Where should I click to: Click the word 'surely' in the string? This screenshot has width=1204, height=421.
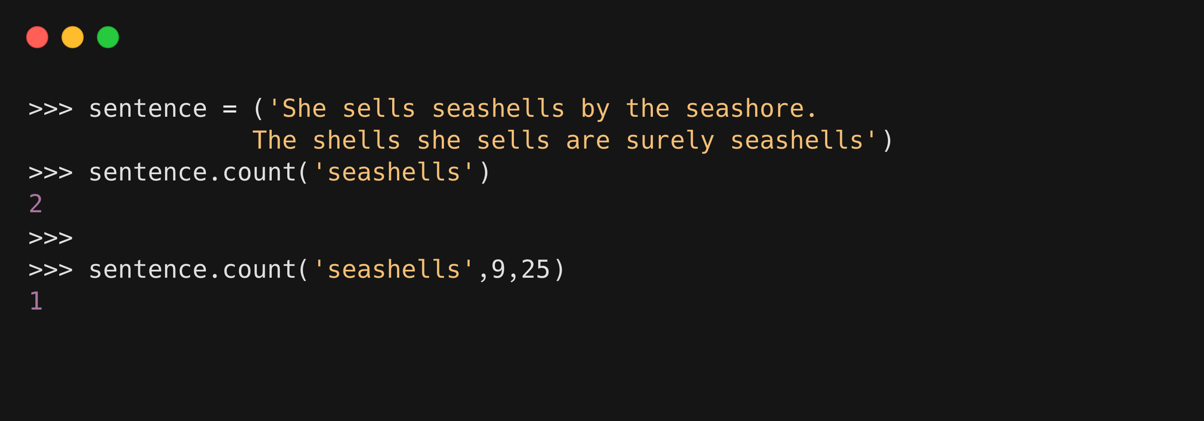(670, 141)
